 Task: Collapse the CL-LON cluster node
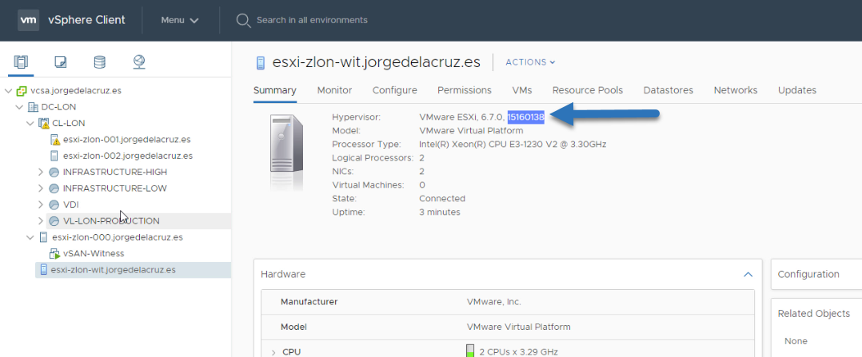coord(30,124)
